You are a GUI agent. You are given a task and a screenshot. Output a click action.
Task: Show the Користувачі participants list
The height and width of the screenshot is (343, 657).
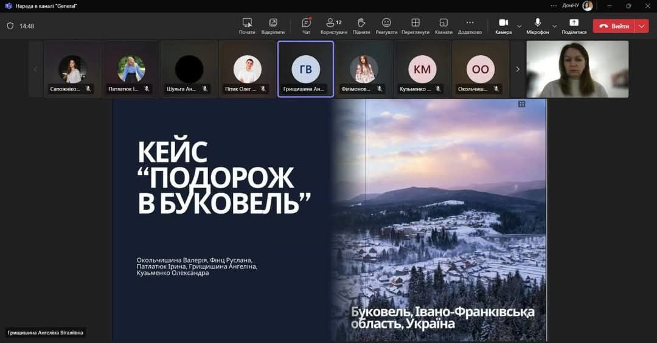tap(334, 26)
